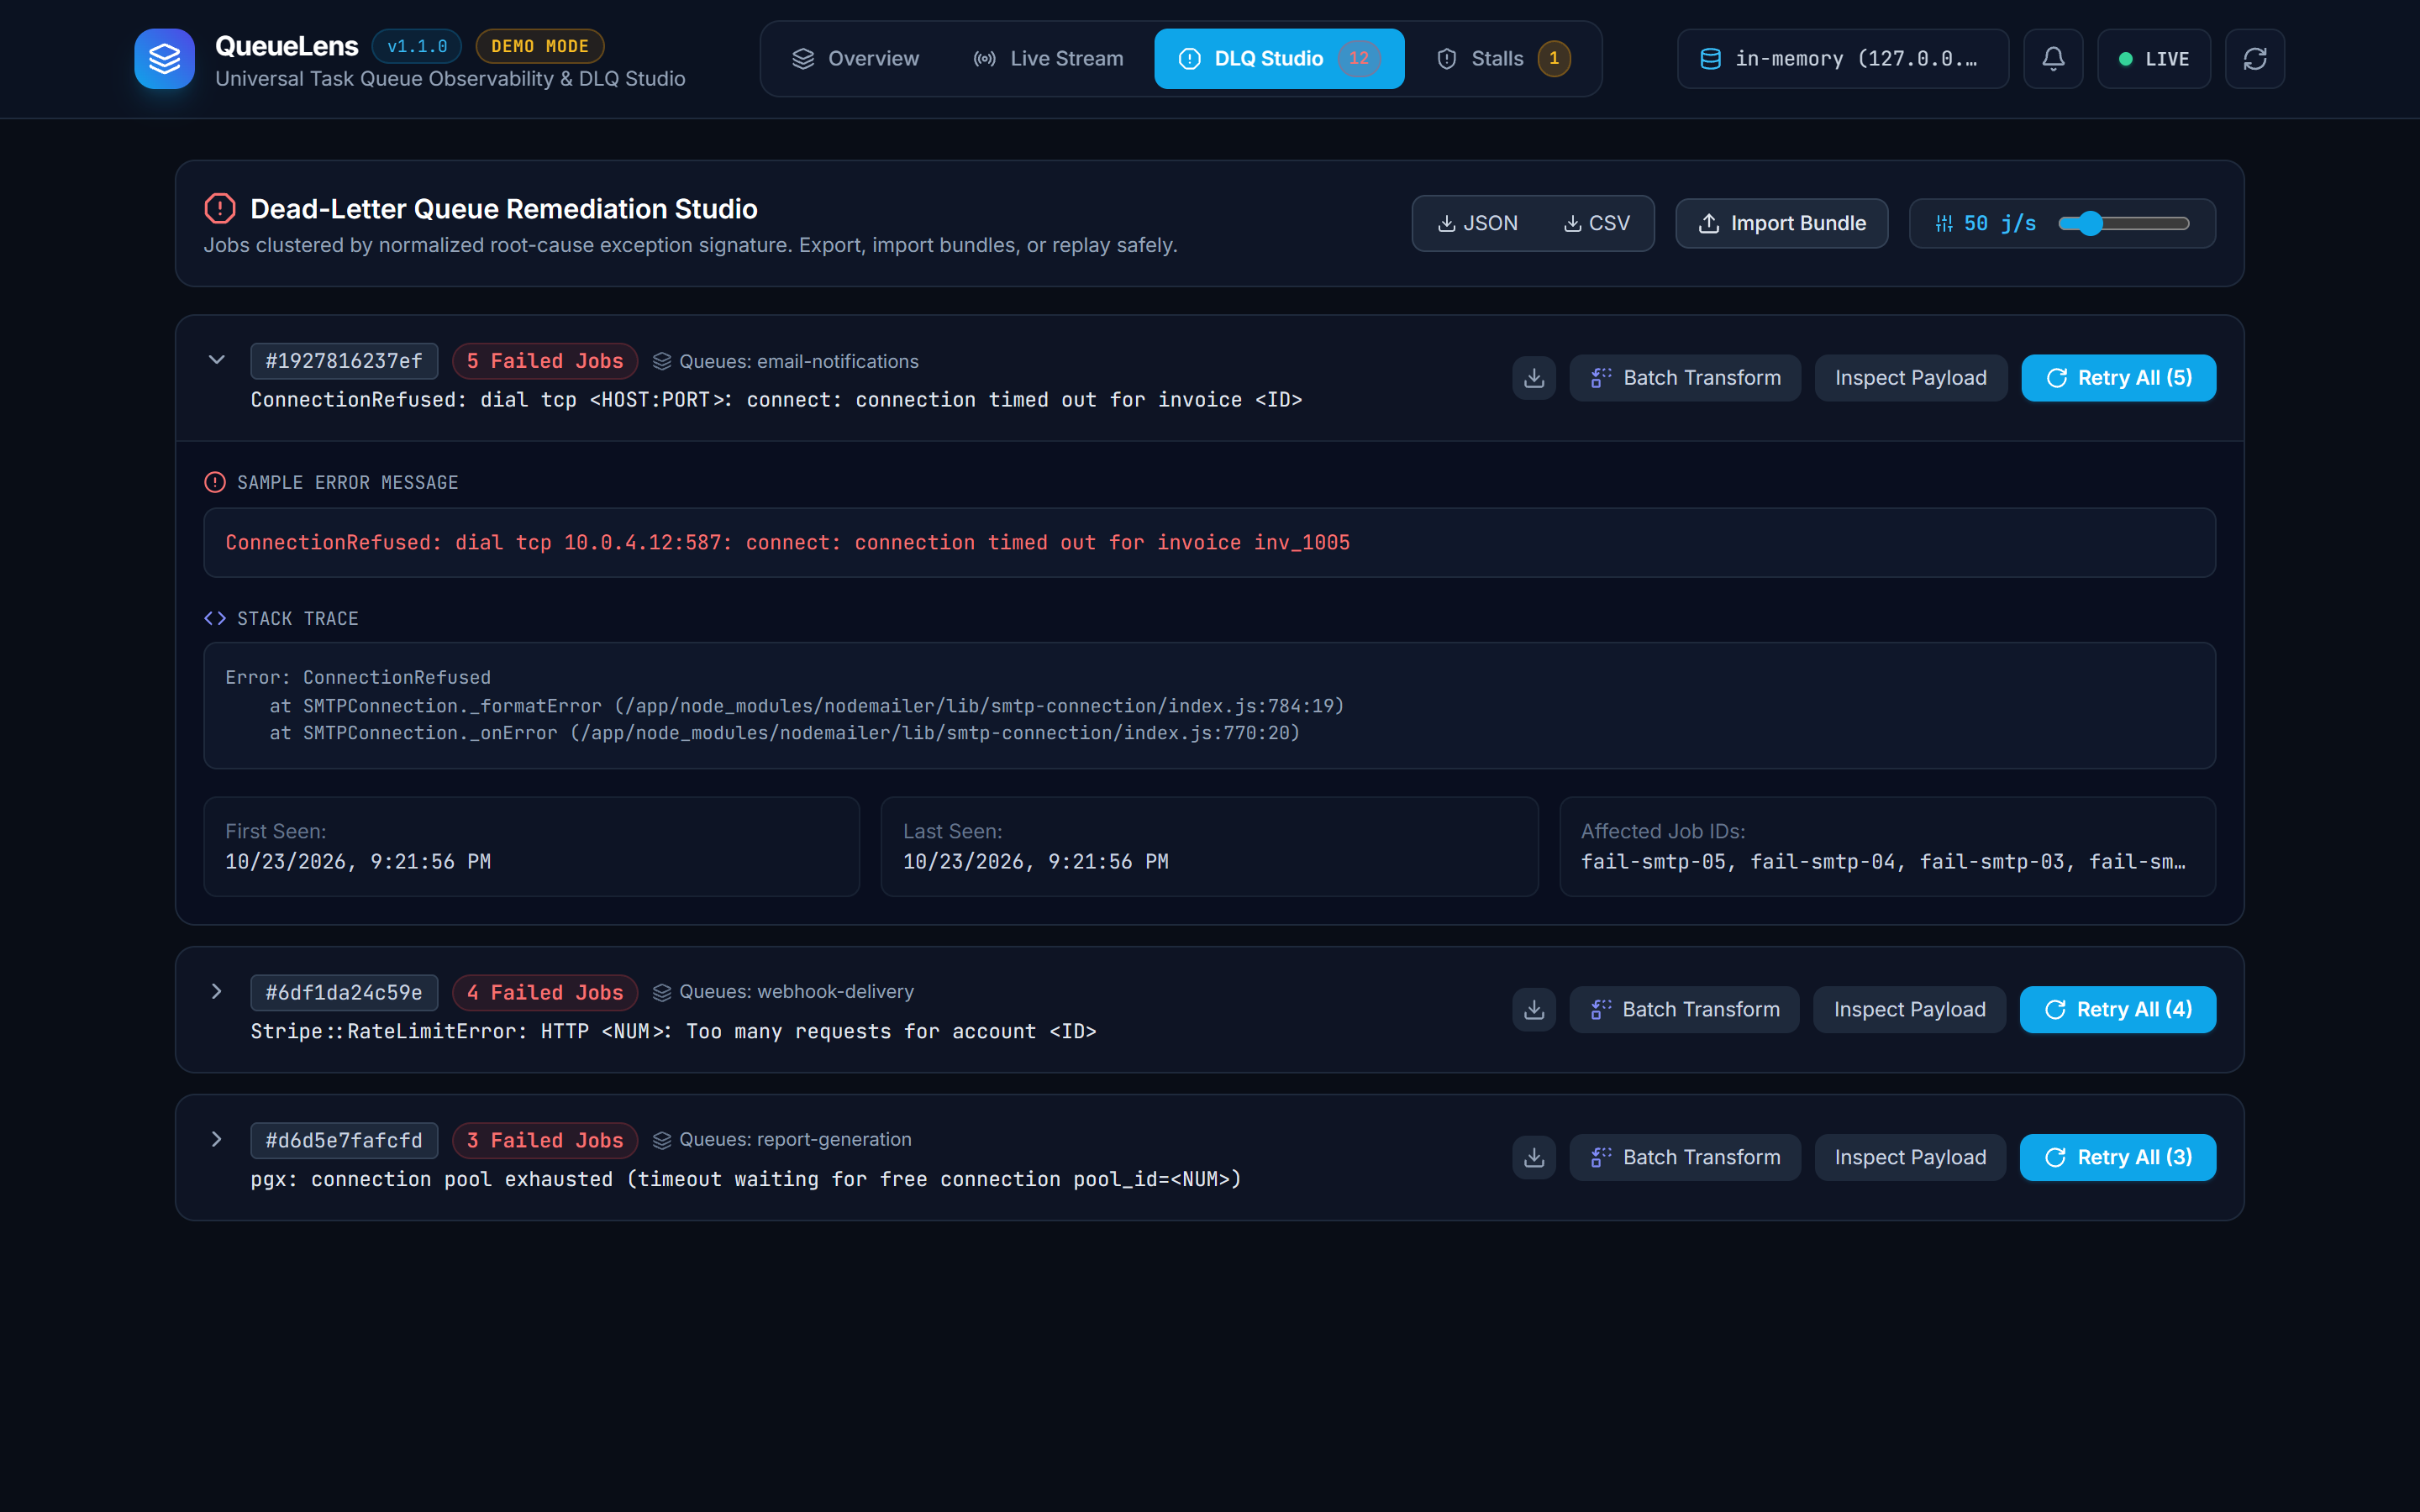Inspect Payload of pgx pool exhausted cluster

pyautogui.click(x=1910, y=1157)
